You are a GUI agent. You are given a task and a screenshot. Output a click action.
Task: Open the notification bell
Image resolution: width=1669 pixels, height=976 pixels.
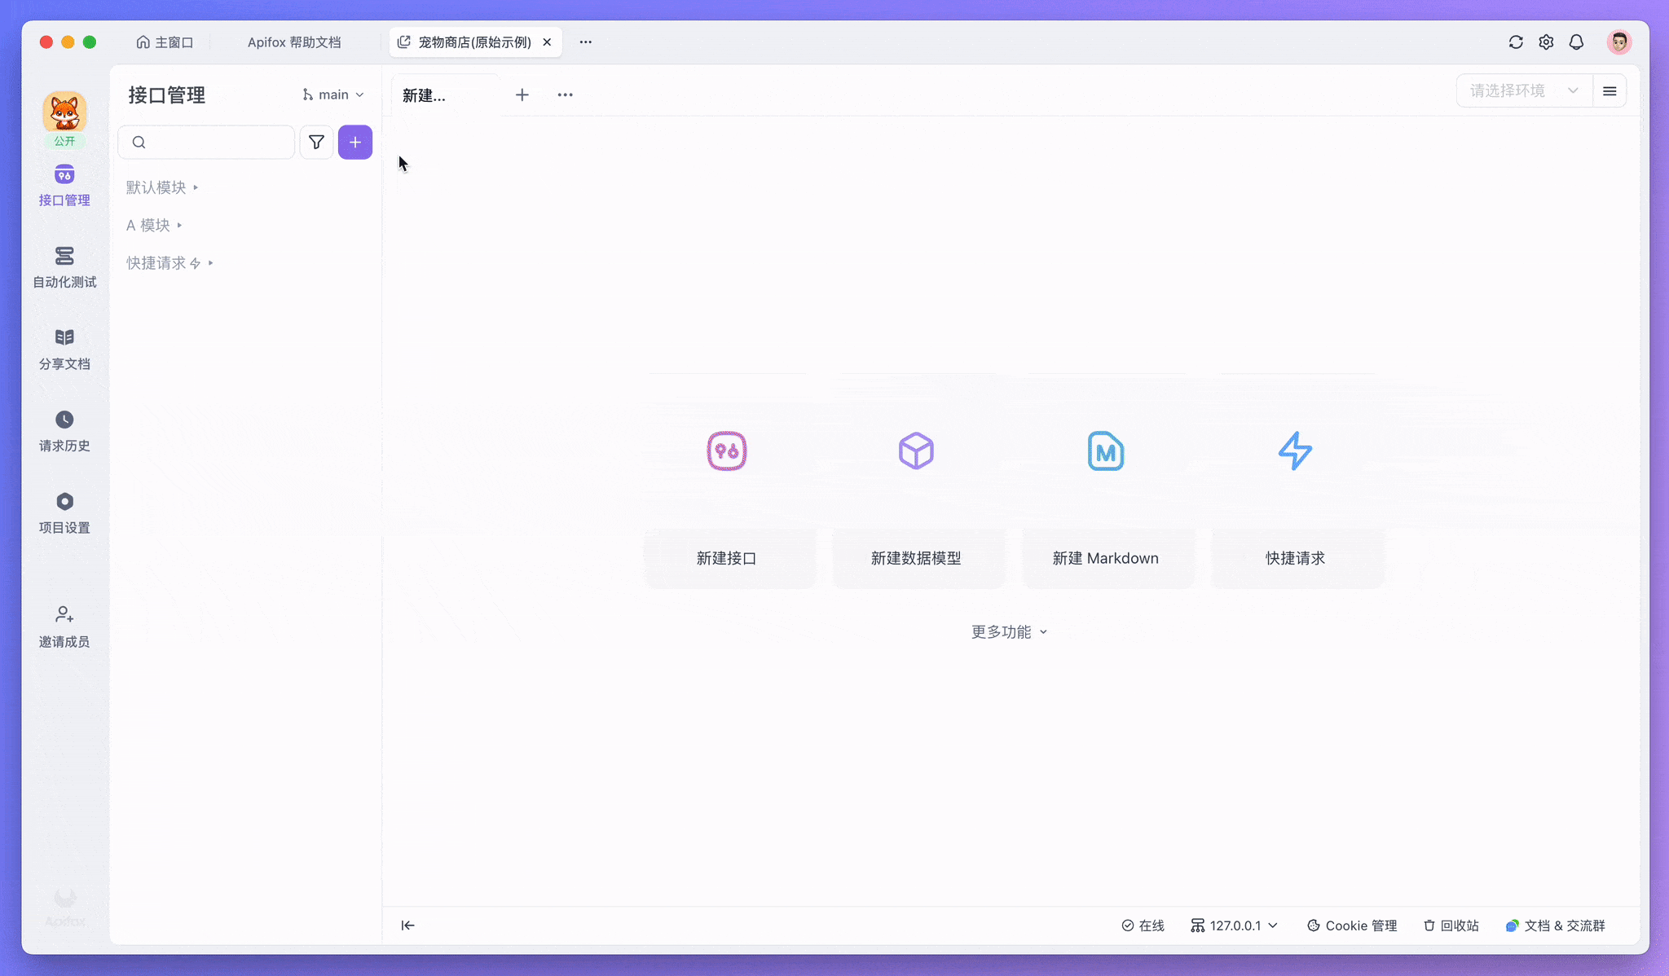[x=1576, y=42]
